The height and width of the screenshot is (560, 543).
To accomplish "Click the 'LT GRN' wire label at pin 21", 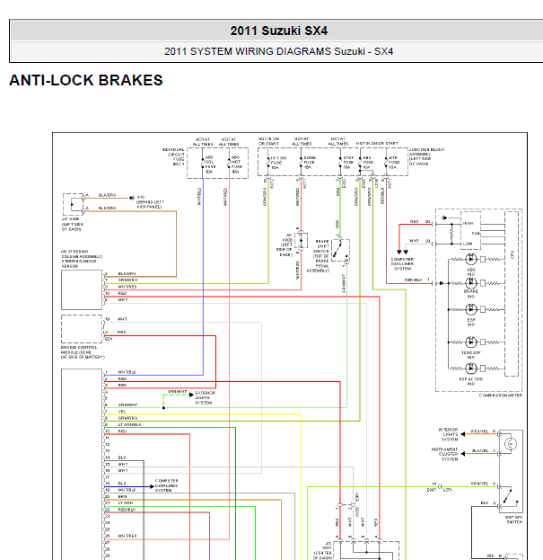I will tap(126, 503).
